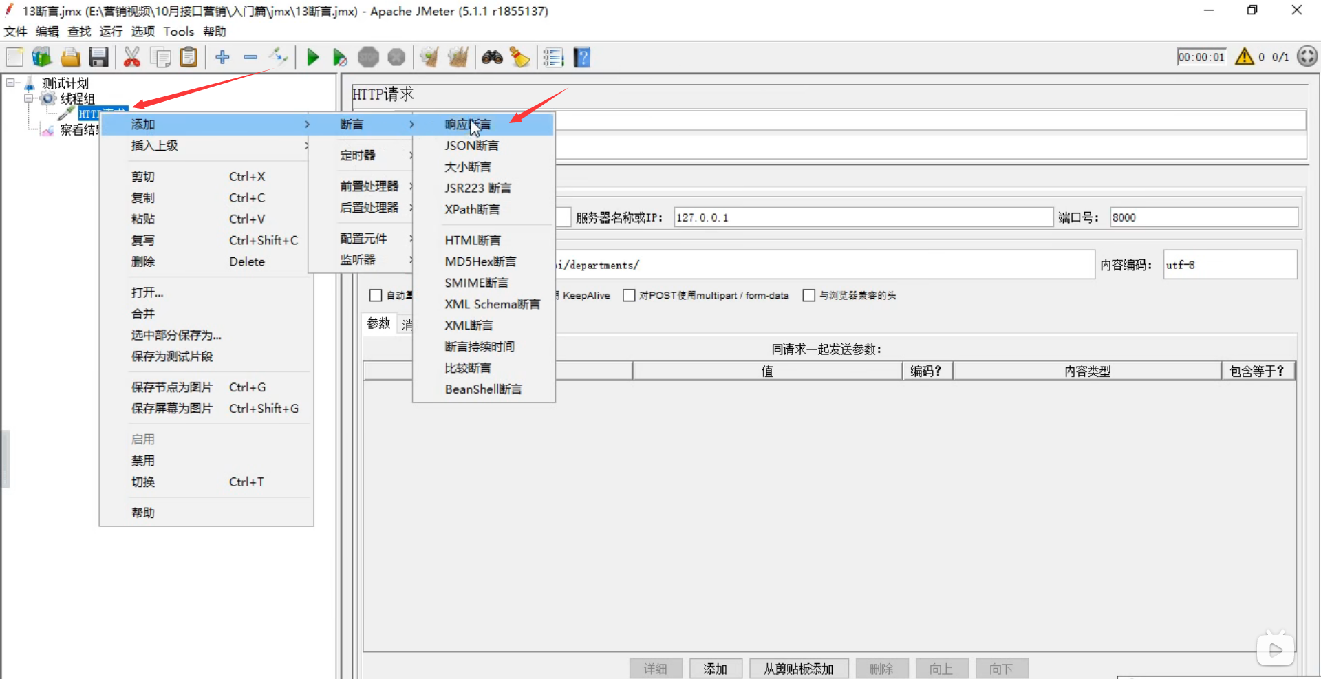Click the Save floppy disk icon

click(x=98, y=57)
